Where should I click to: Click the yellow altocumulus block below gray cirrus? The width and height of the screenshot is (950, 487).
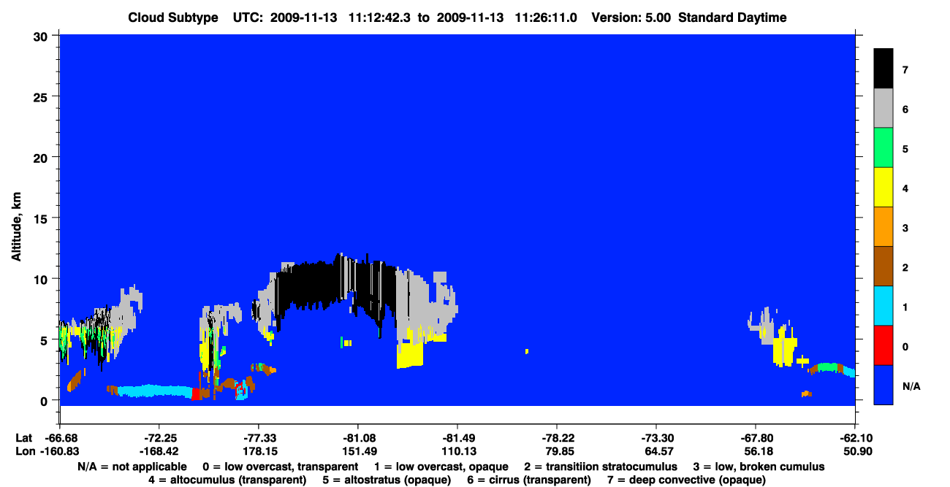pyautogui.click(x=410, y=354)
